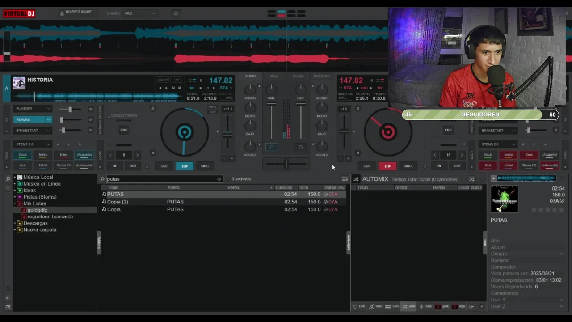Double the right deck loop length

462,155
